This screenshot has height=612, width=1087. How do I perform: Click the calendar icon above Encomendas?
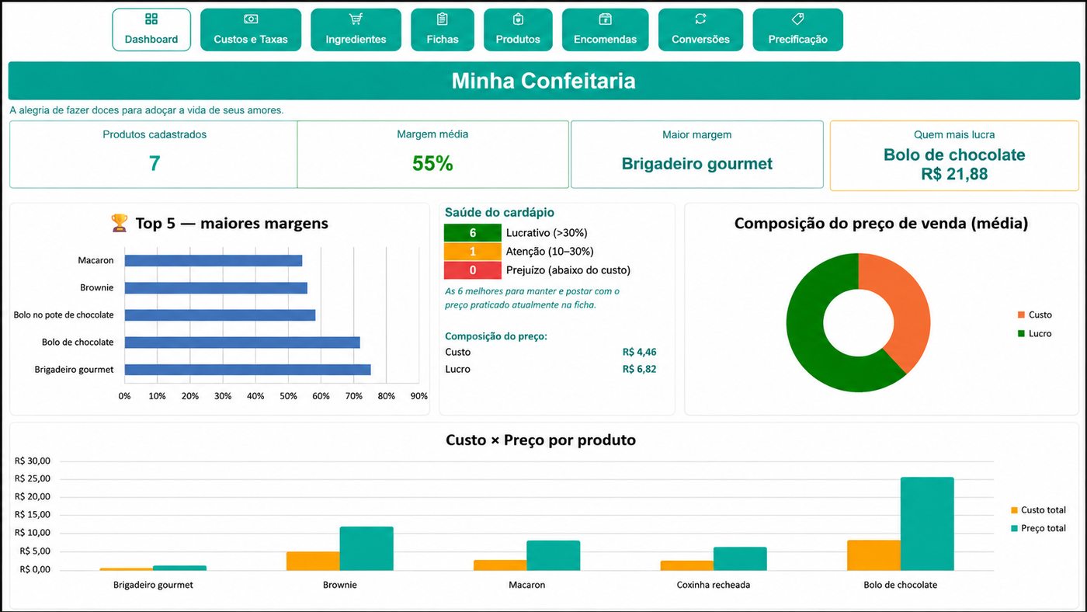[x=605, y=19]
